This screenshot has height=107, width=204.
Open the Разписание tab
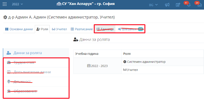tap(82, 29)
